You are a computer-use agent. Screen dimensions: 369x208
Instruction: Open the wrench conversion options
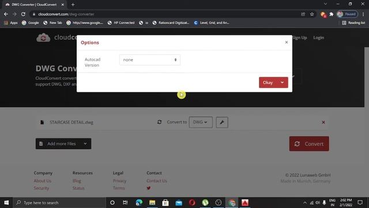[x=222, y=122]
